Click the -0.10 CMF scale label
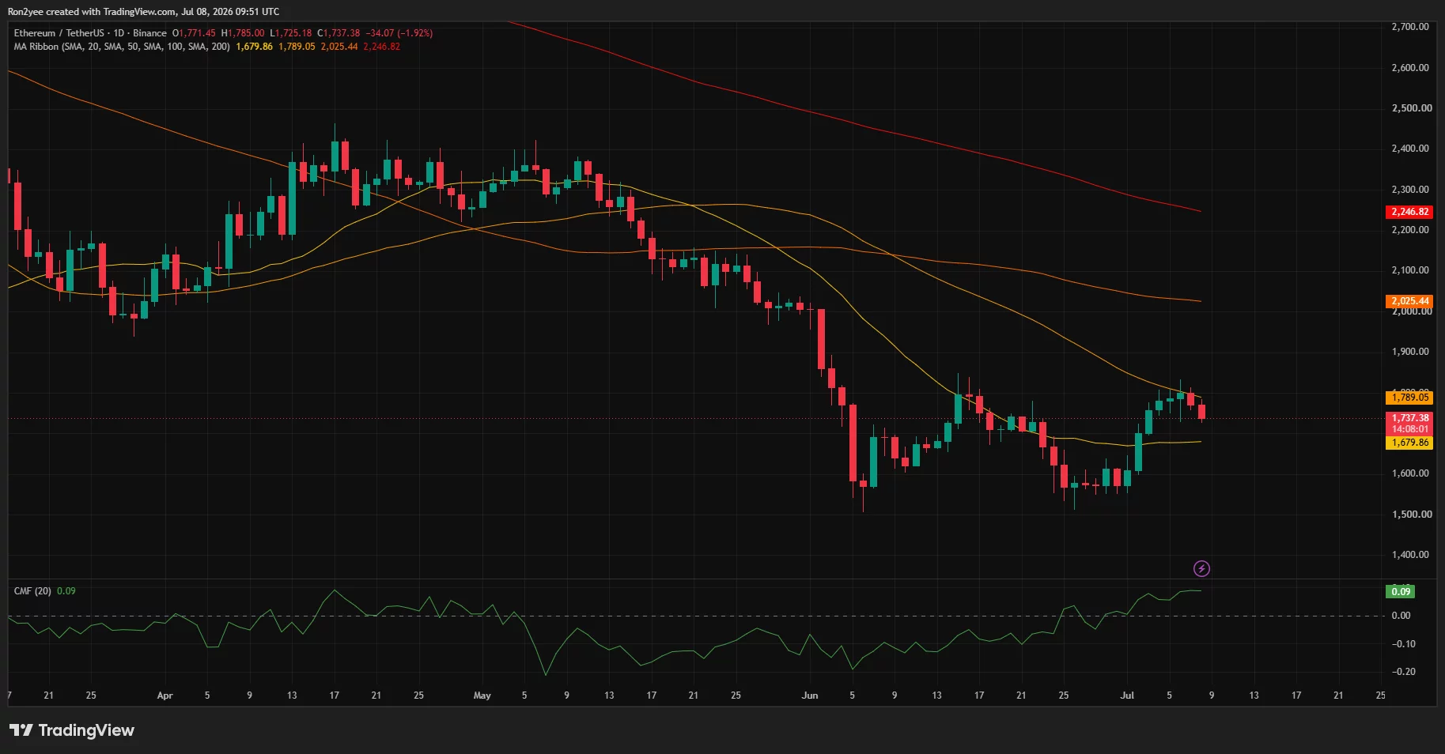This screenshot has width=1445, height=754. 1403,644
